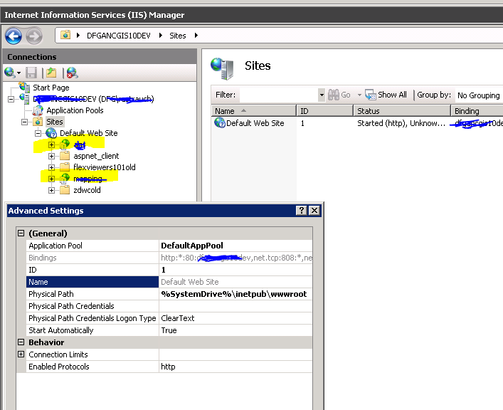Click Sites in the address breadcrumb
This screenshot has width=503, height=410.
178,36
